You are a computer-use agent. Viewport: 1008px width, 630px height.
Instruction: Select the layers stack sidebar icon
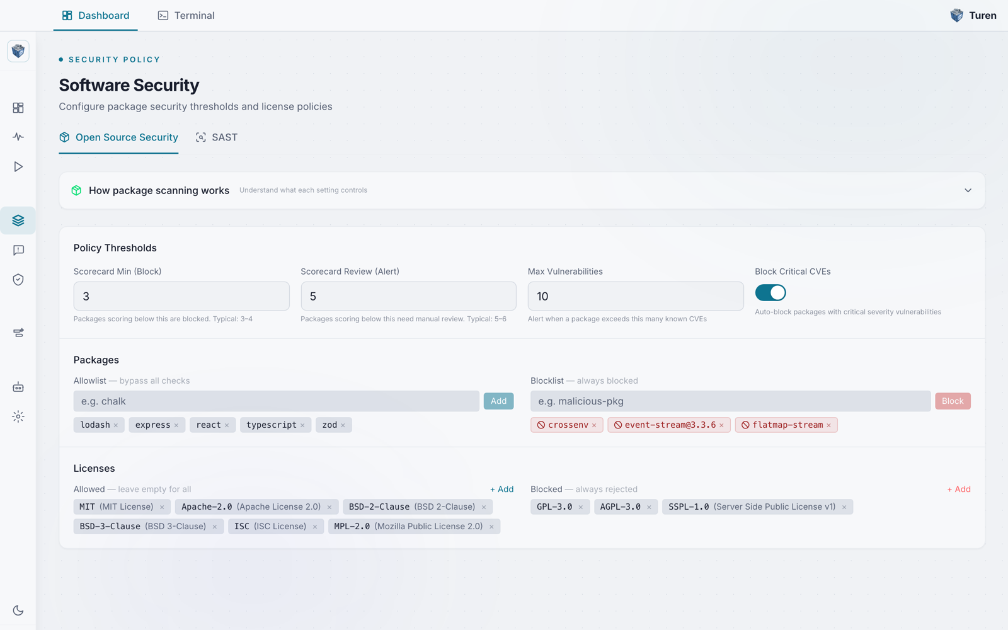click(x=18, y=220)
